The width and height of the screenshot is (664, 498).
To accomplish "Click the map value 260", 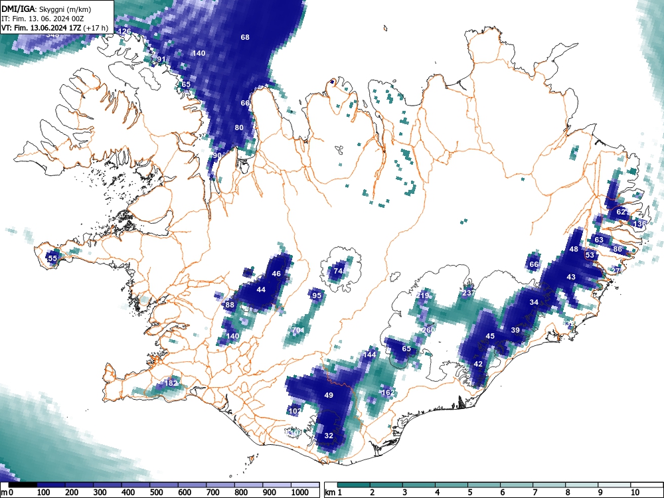I will 428,330.
